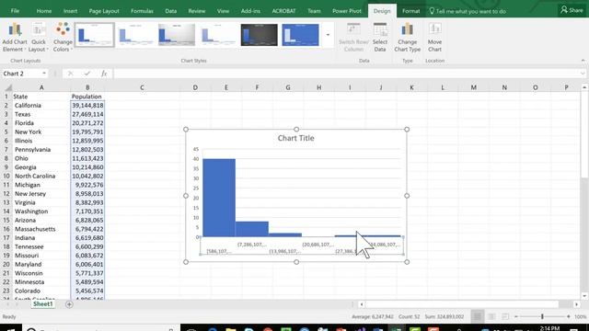This screenshot has width=589, height=331.
Task: Click the Chart Title text
Action: [x=296, y=138]
